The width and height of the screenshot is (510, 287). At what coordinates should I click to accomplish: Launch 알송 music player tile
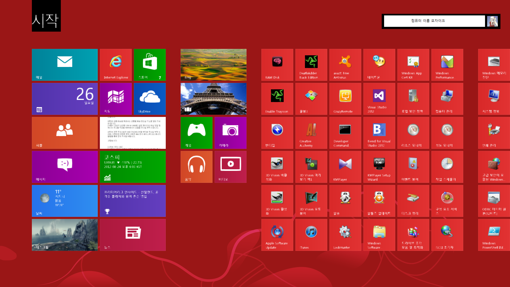[x=345, y=201]
